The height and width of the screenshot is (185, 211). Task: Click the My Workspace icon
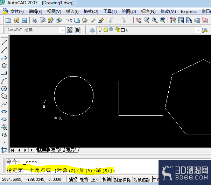click(x=78, y=30)
